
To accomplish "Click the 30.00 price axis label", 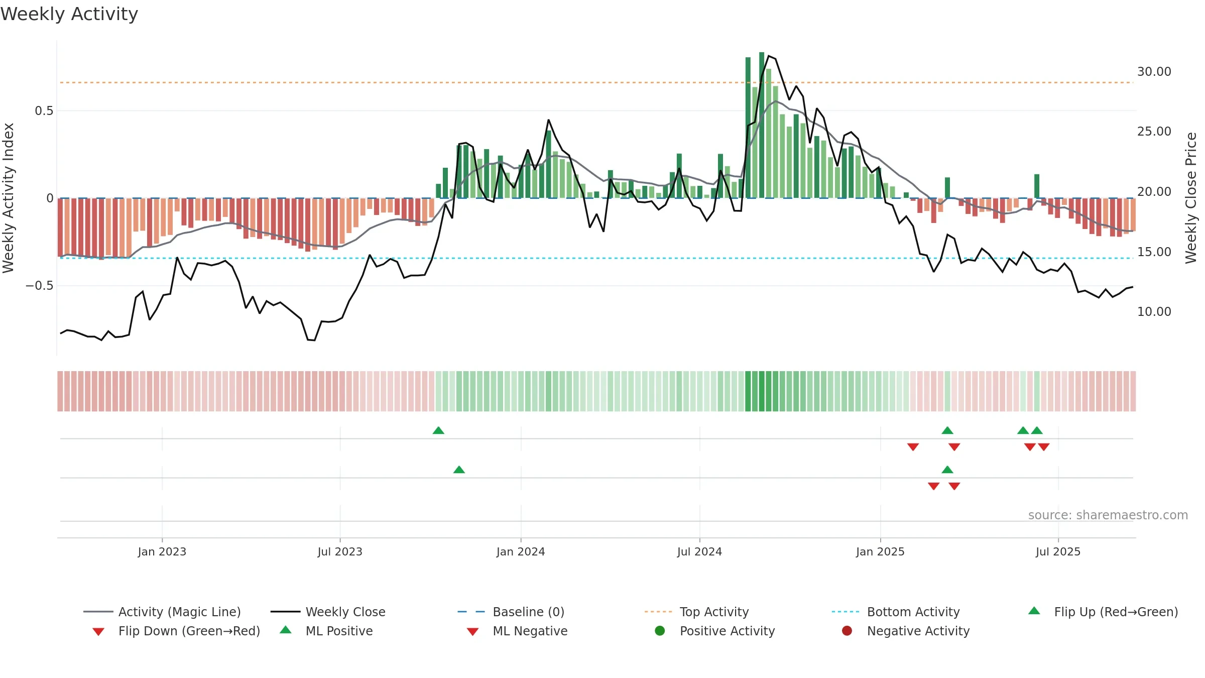I will [x=1154, y=72].
